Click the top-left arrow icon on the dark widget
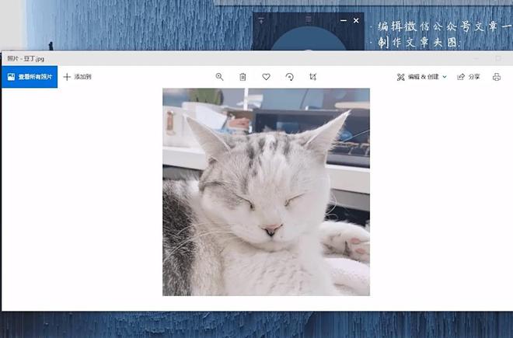Image resolution: width=513 pixels, height=338 pixels. tap(261, 19)
